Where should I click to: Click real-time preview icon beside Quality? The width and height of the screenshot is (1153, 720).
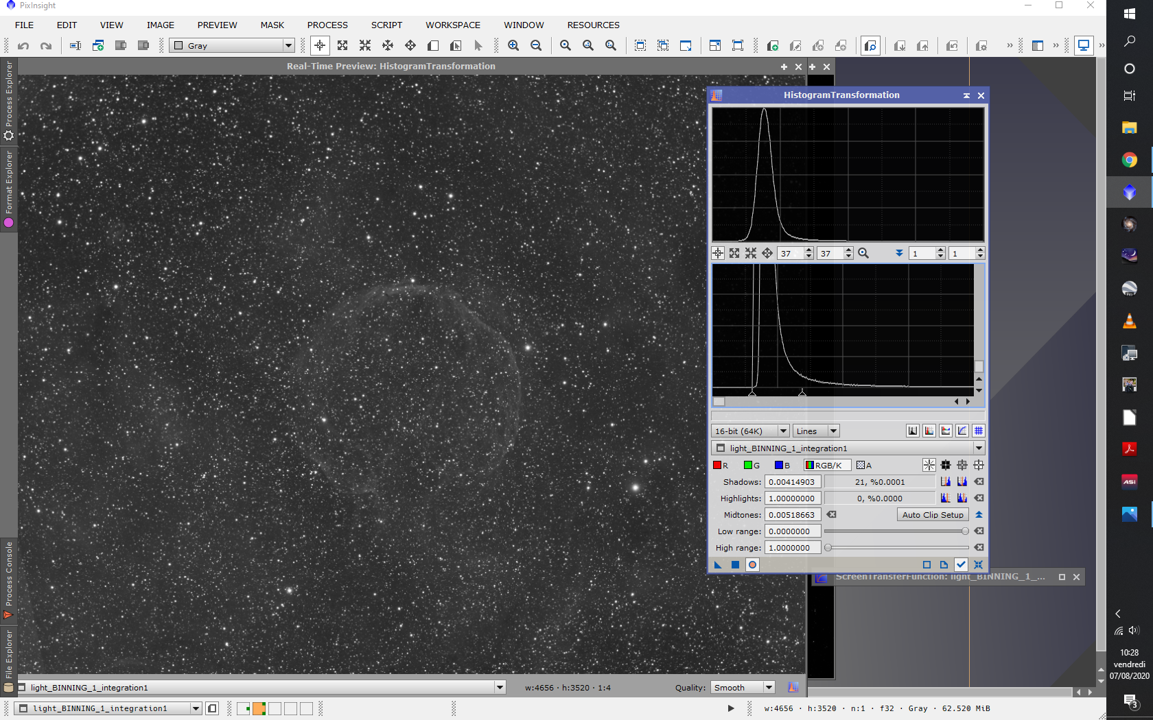pyautogui.click(x=793, y=687)
